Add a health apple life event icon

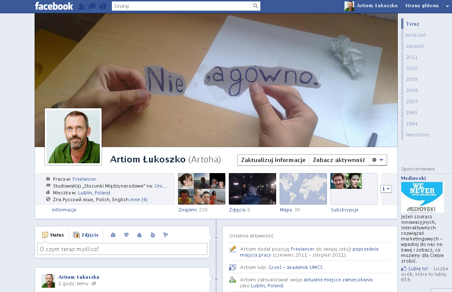point(153,235)
